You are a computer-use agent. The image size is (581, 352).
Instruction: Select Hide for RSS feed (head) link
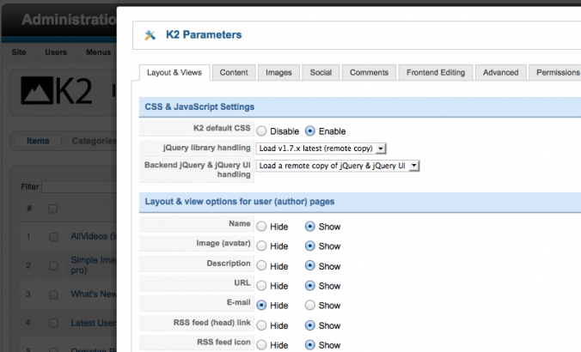click(261, 325)
